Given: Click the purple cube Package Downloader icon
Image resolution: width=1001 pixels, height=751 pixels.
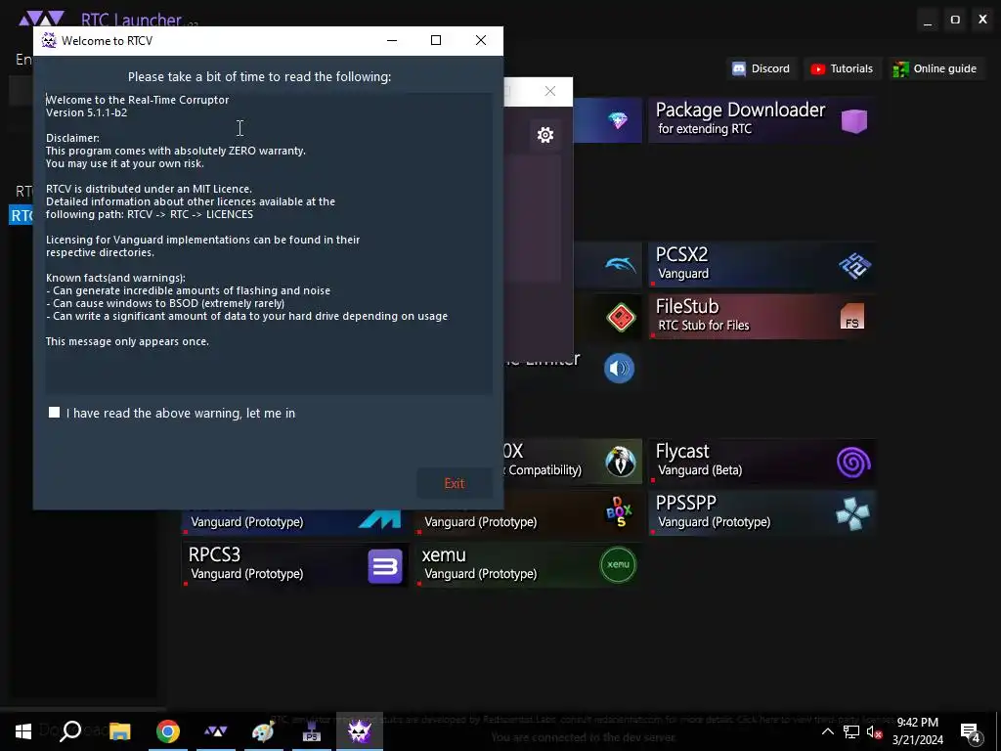Looking at the screenshot, I should coord(853,120).
